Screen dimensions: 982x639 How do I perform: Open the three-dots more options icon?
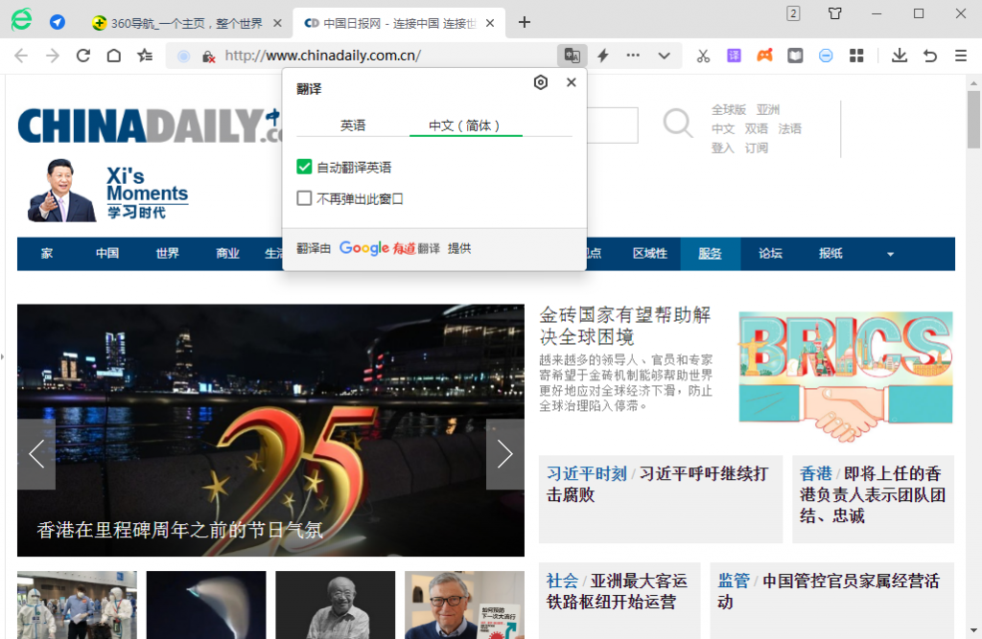633,55
